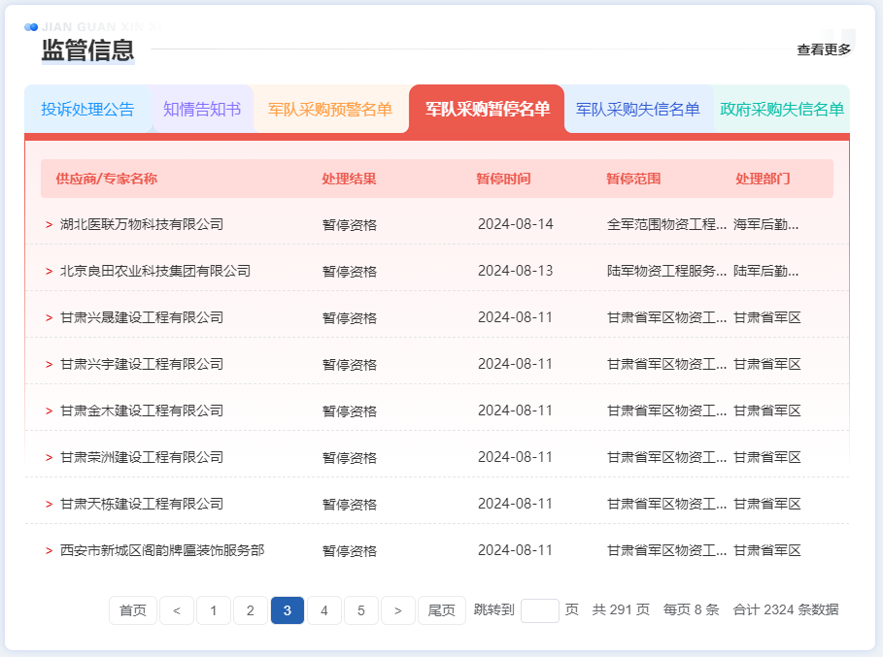Click date 2024-08-13 cell
The image size is (883, 657).
click(x=516, y=271)
